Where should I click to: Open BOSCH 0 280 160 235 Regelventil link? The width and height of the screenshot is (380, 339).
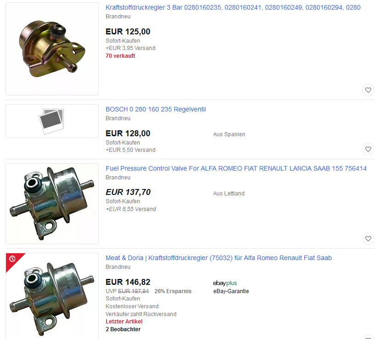pos(156,109)
